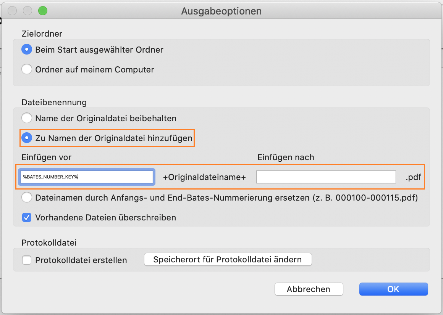Select "Name der Originaldatei beibehalten"
The width and height of the screenshot is (443, 315).
point(27,118)
